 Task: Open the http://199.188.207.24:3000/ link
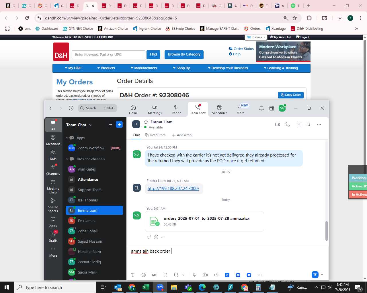pos(173,188)
